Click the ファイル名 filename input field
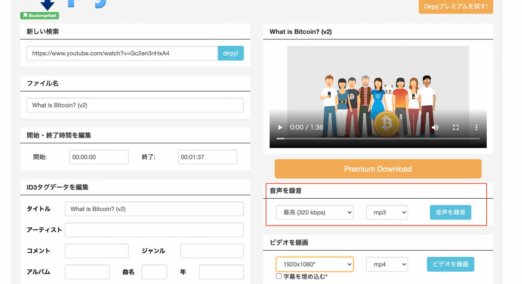The height and width of the screenshot is (284, 522). coord(135,105)
